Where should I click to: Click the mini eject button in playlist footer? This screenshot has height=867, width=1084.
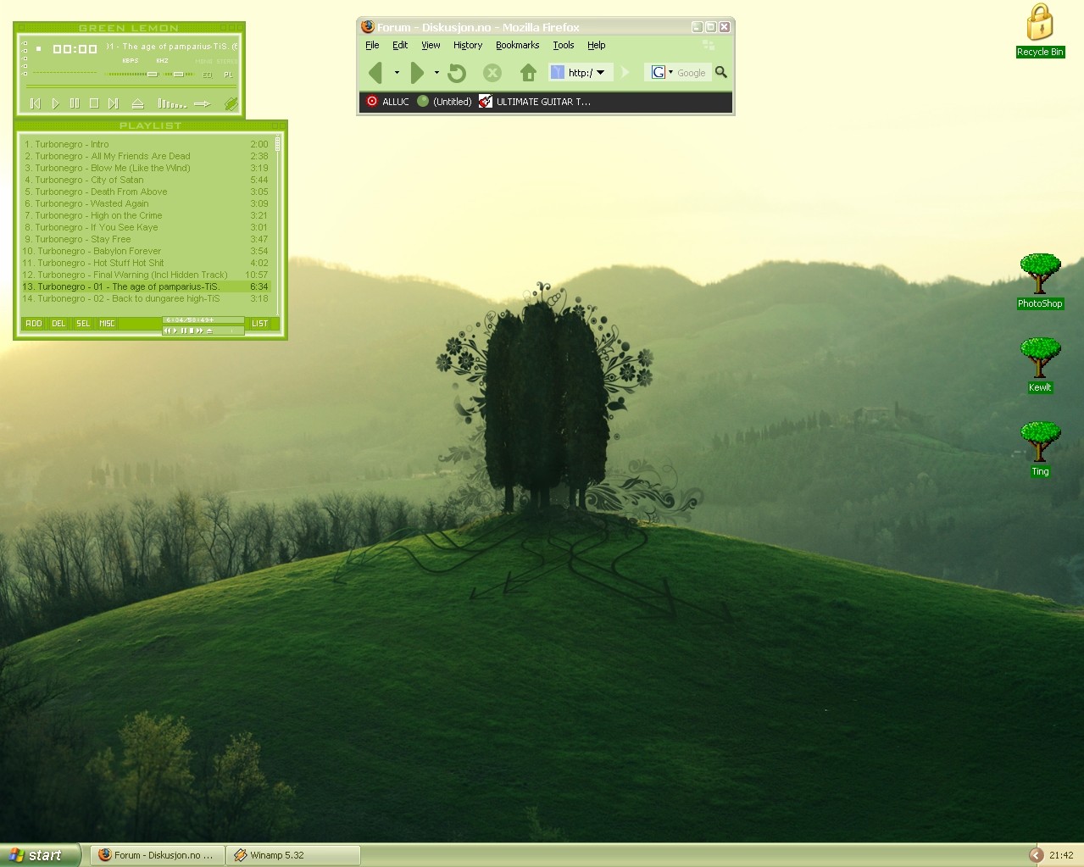209,331
